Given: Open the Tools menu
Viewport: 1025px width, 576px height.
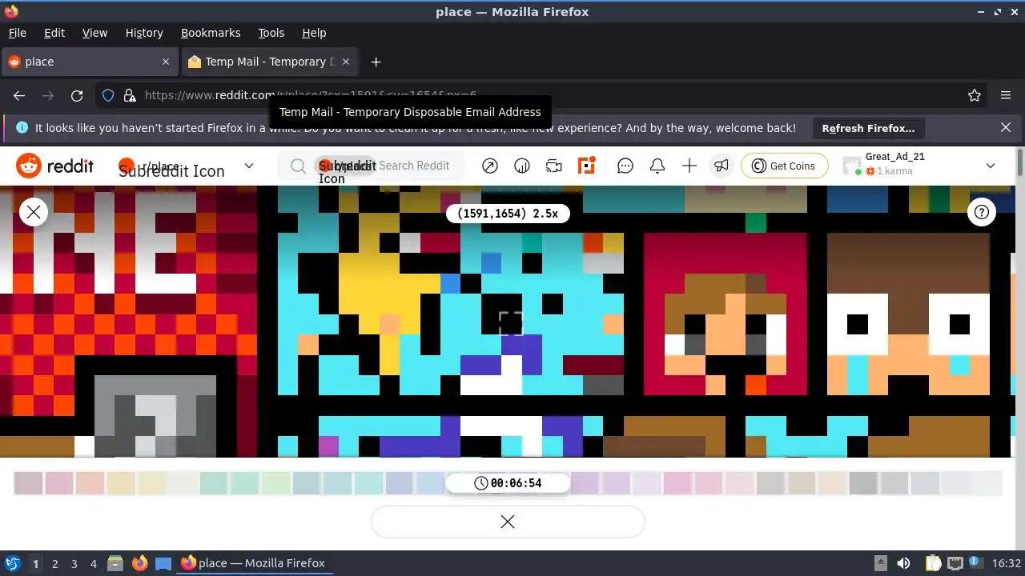Looking at the screenshot, I should tap(271, 33).
